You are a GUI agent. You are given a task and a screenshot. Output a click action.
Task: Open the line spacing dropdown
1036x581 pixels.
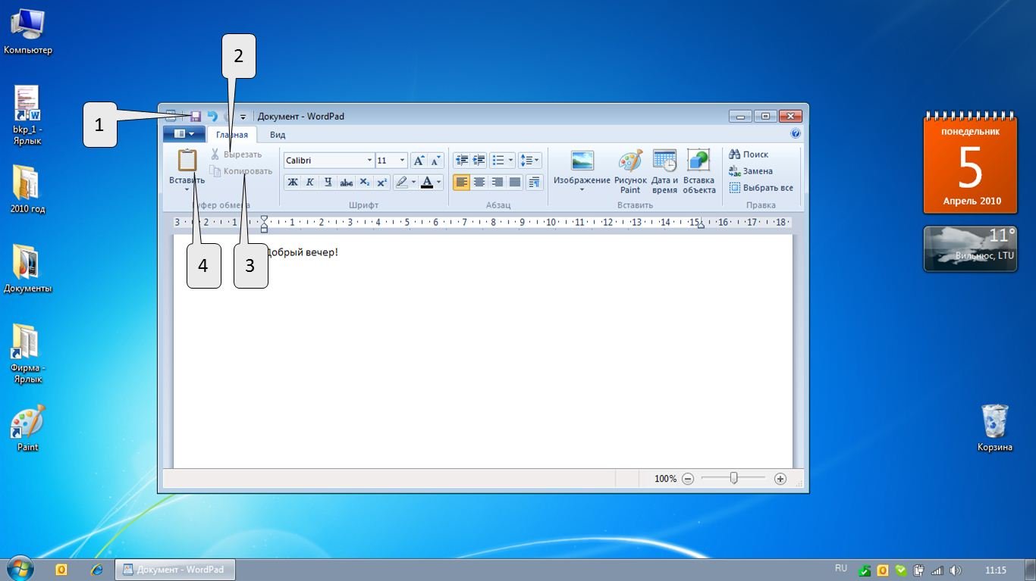pyautogui.click(x=530, y=161)
